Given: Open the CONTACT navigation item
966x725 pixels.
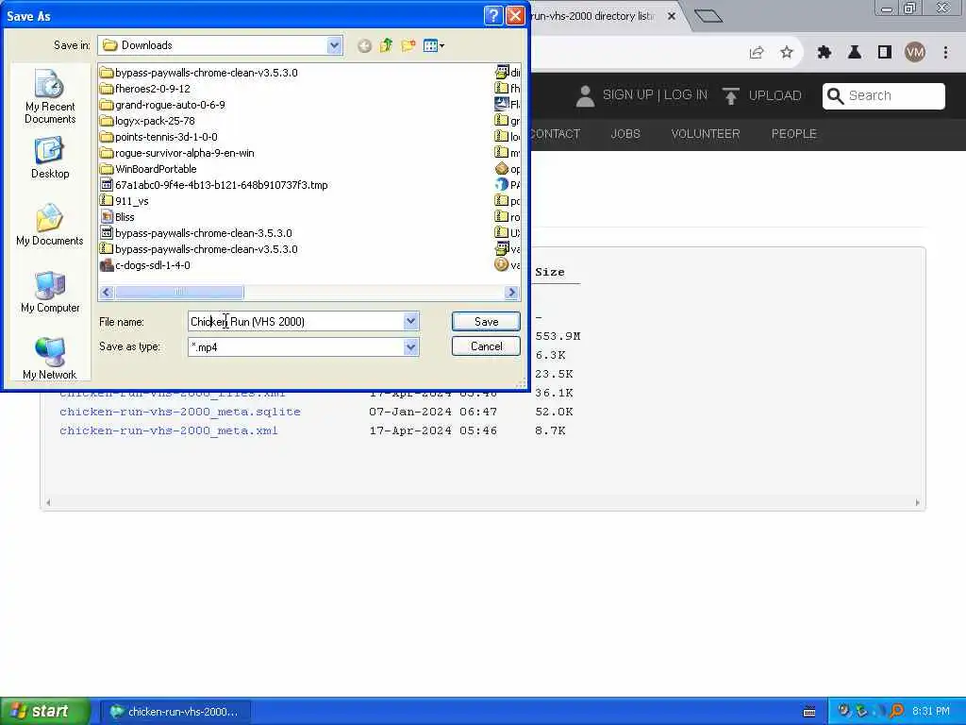Looking at the screenshot, I should tap(555, 134).
